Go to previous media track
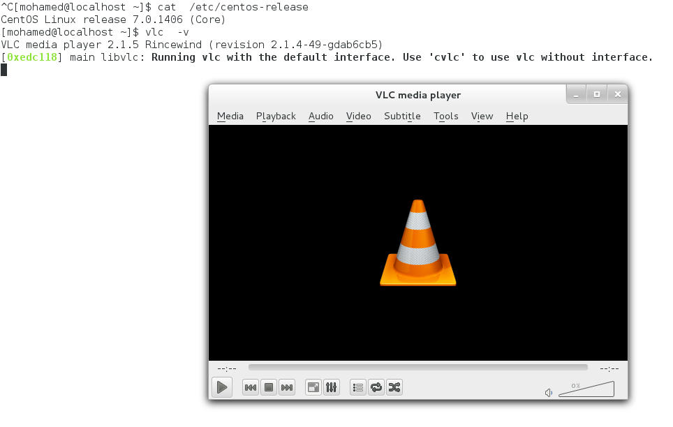 (251, 387)
